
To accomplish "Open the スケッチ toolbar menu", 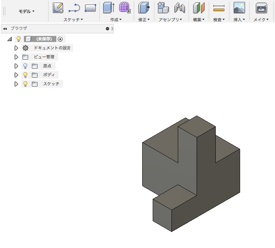I will pos(73,19).
